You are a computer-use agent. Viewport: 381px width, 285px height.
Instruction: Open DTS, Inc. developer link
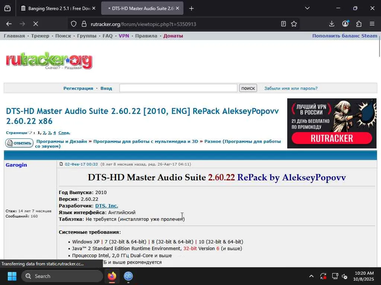point(106,206)
